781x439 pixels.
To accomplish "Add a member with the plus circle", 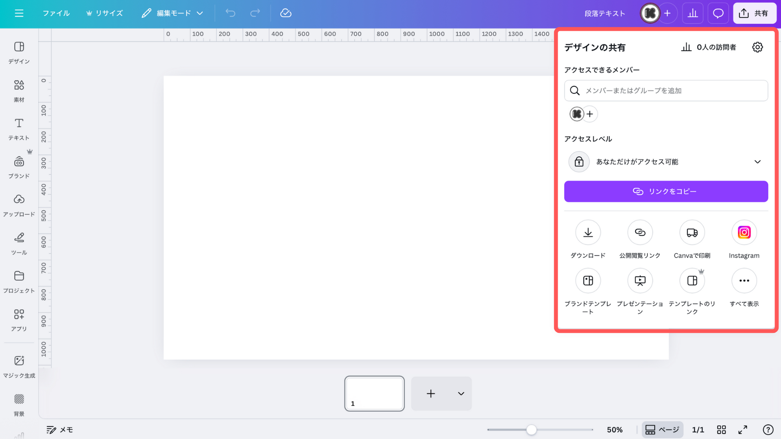I will (590, 114).
